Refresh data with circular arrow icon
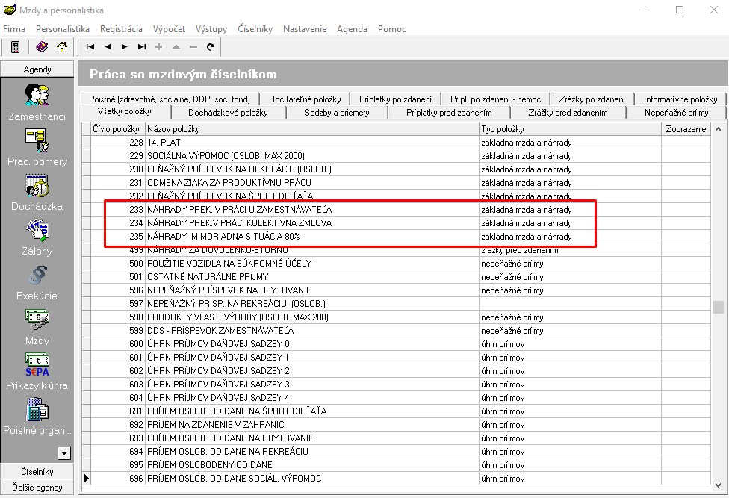Viewport: 729px width, 498px height. tap(211, 46)
